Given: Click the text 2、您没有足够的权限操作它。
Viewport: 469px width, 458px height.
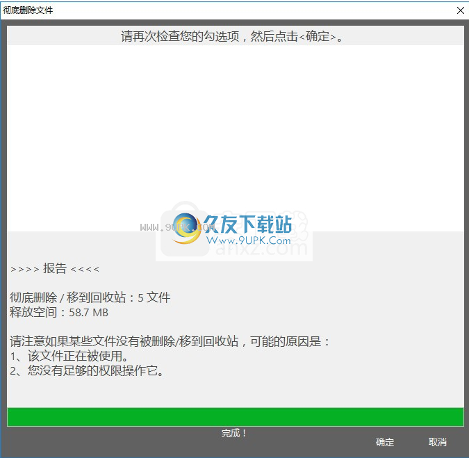Looking at the screenshot, I should point(87,371).
